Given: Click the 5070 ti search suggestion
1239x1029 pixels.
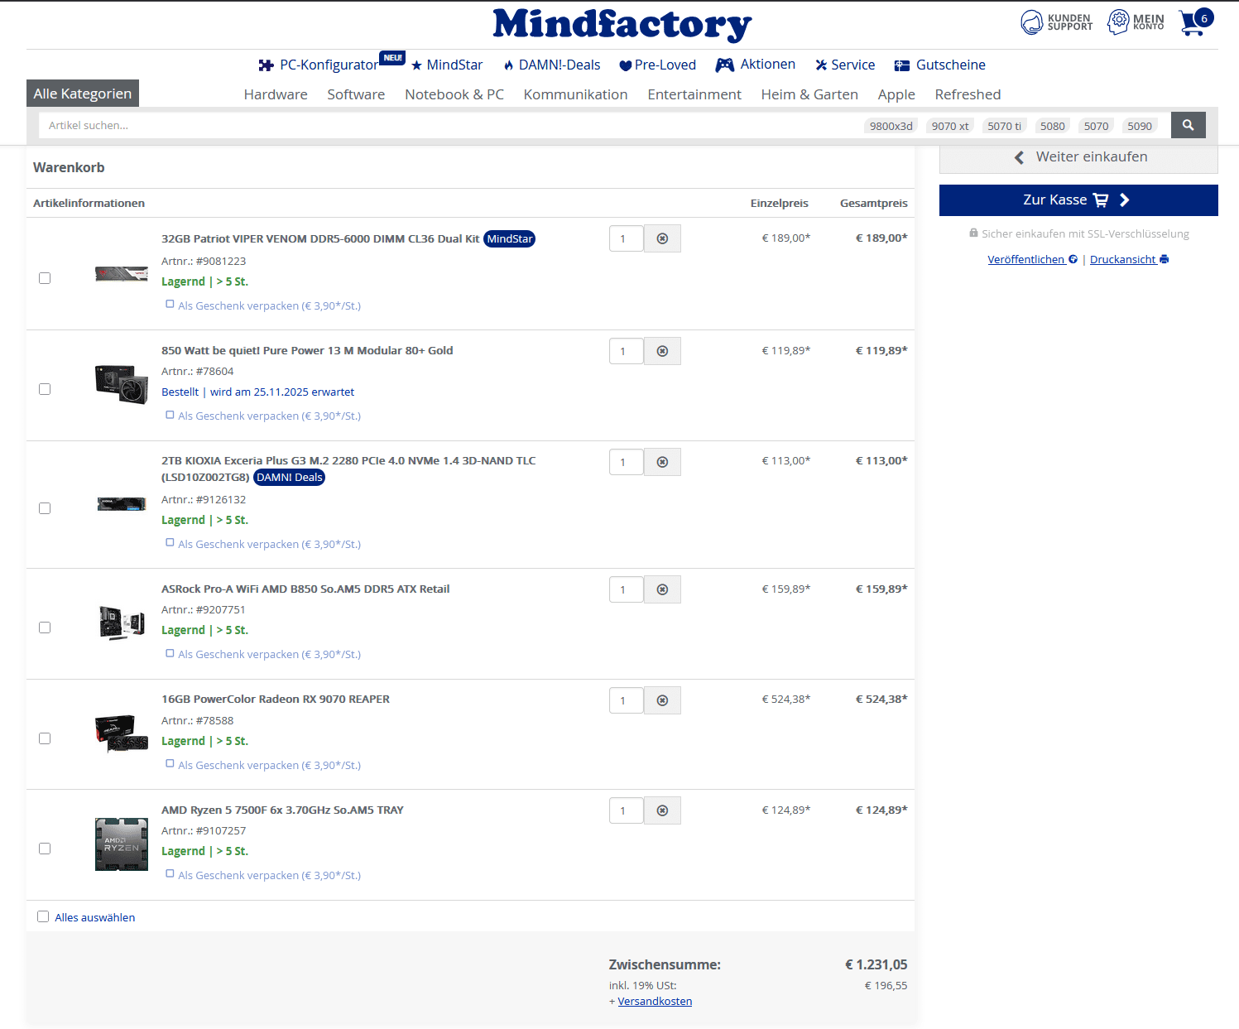Looking at the screenshot, I should (1004, 126).
